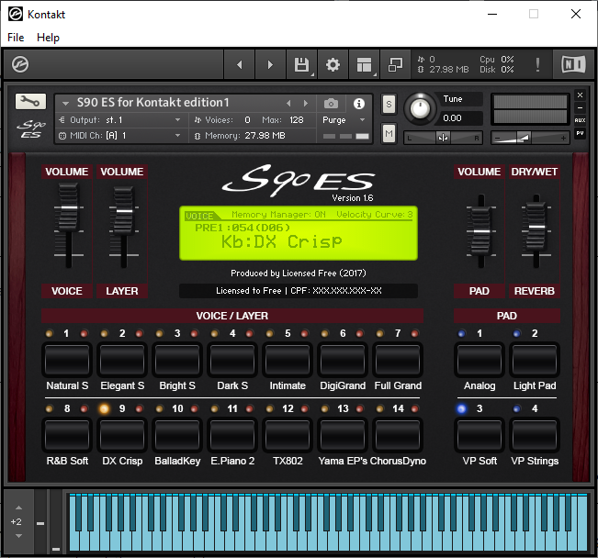
Task: Close the instrument with X icon
Action: click(x=580, y=95)
